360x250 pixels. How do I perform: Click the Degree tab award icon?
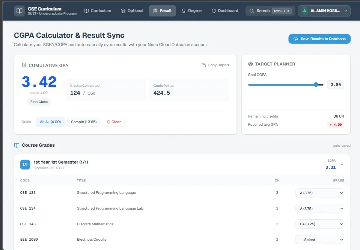[184, 11]
